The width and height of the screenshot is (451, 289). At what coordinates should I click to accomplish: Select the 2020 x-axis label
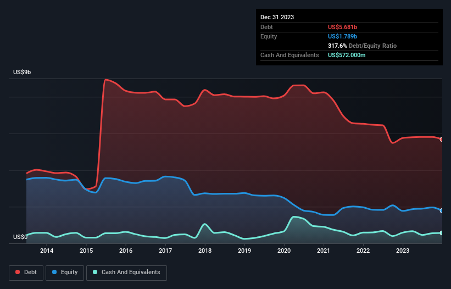pyautogui.click(x=284, y=251)
